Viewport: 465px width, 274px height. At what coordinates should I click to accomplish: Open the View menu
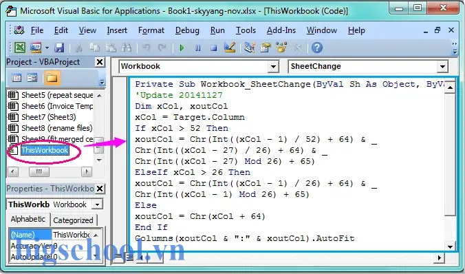(87, 30)
